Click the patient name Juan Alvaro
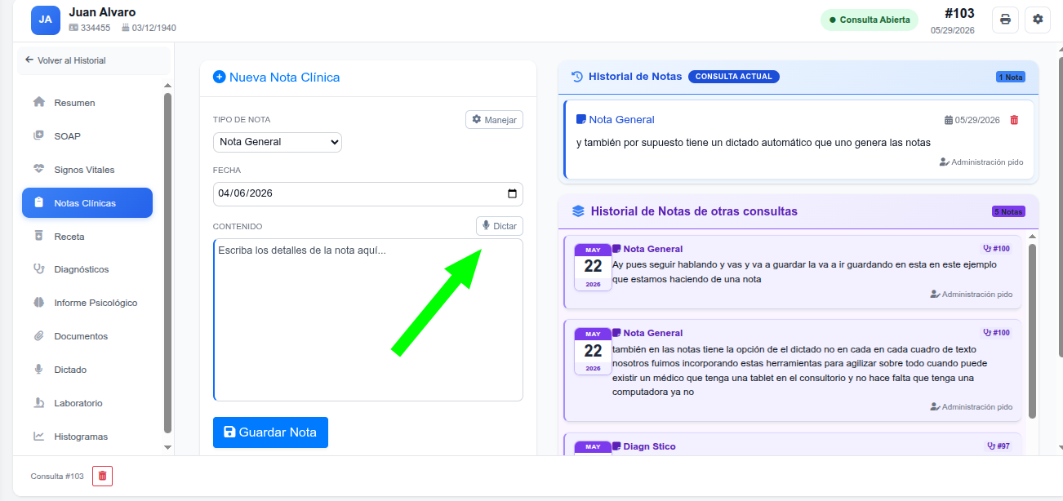1063x501 pixels. 102,12
